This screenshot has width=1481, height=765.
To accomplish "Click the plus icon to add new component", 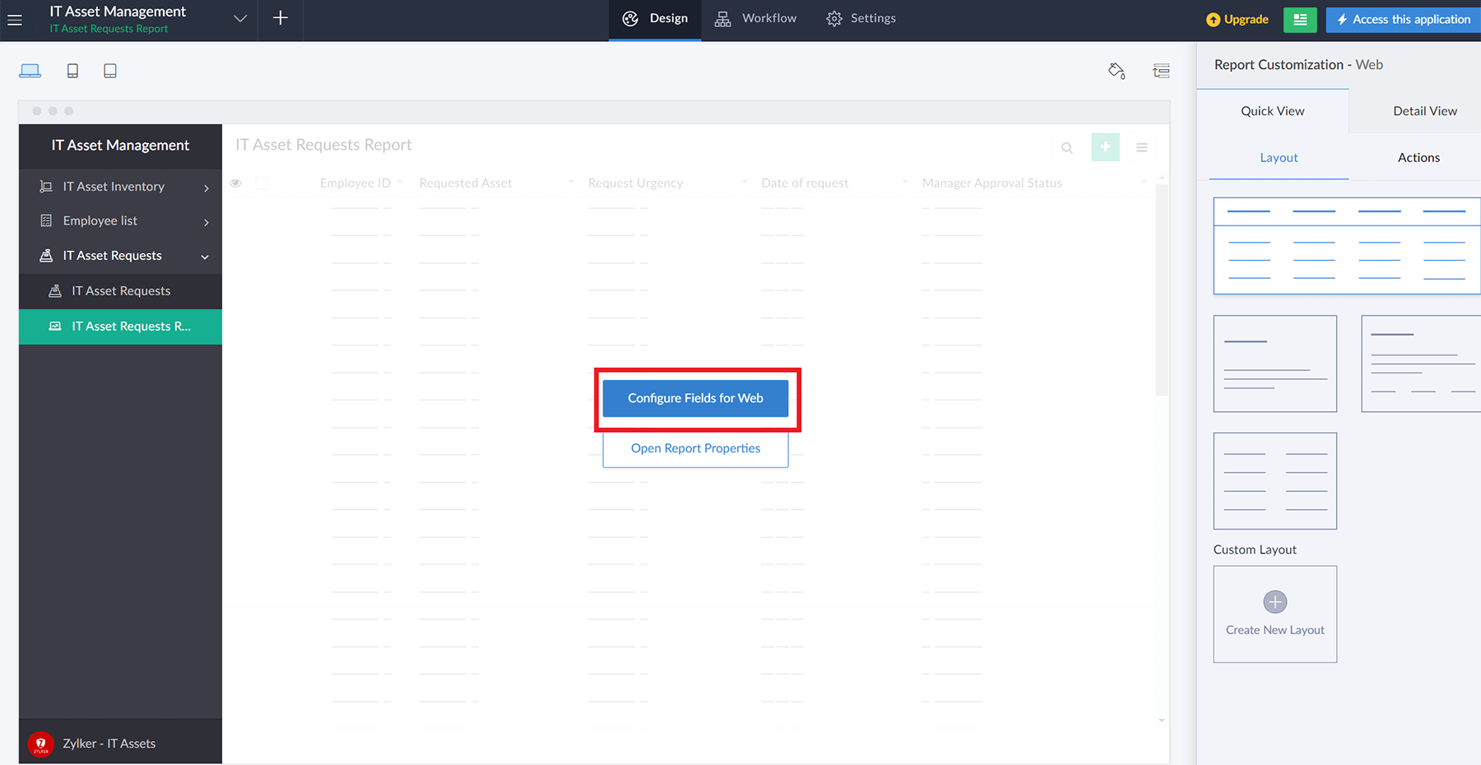I will pyautogui.click(x=281, y=18).
